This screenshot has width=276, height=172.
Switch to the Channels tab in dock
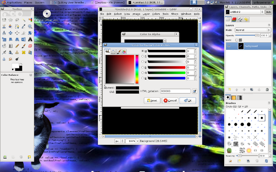pyautogui.click(x=234, y=19)
